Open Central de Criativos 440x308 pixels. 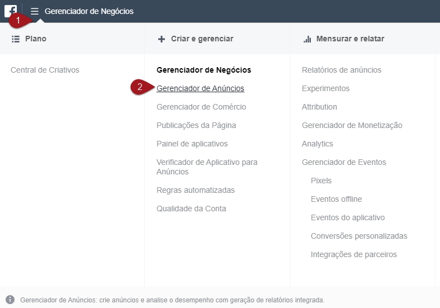point(45,70)
